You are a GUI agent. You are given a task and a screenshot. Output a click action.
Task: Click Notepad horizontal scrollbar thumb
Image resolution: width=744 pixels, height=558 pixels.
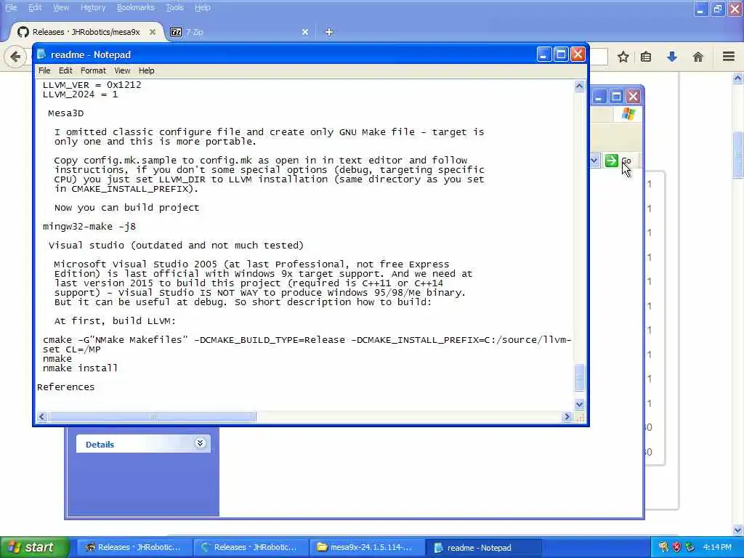tap(153, 416)
